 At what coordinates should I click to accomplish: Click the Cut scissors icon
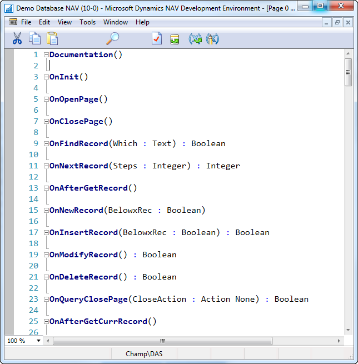tap(17, 38)
